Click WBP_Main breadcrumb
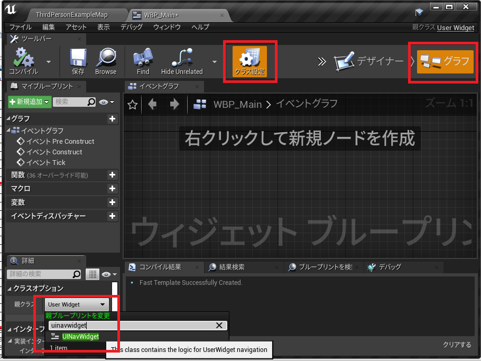This screenshot has height=361, width=481. tap(237, 104)
